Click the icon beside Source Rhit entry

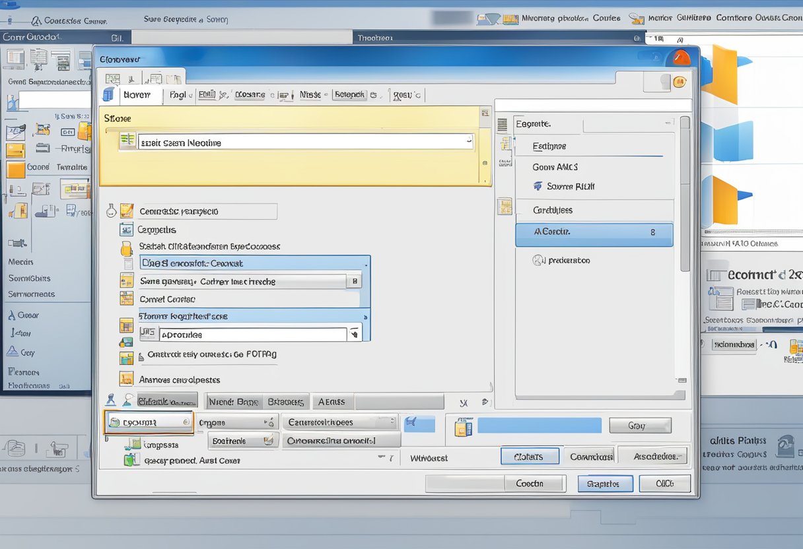click(538, 187)
